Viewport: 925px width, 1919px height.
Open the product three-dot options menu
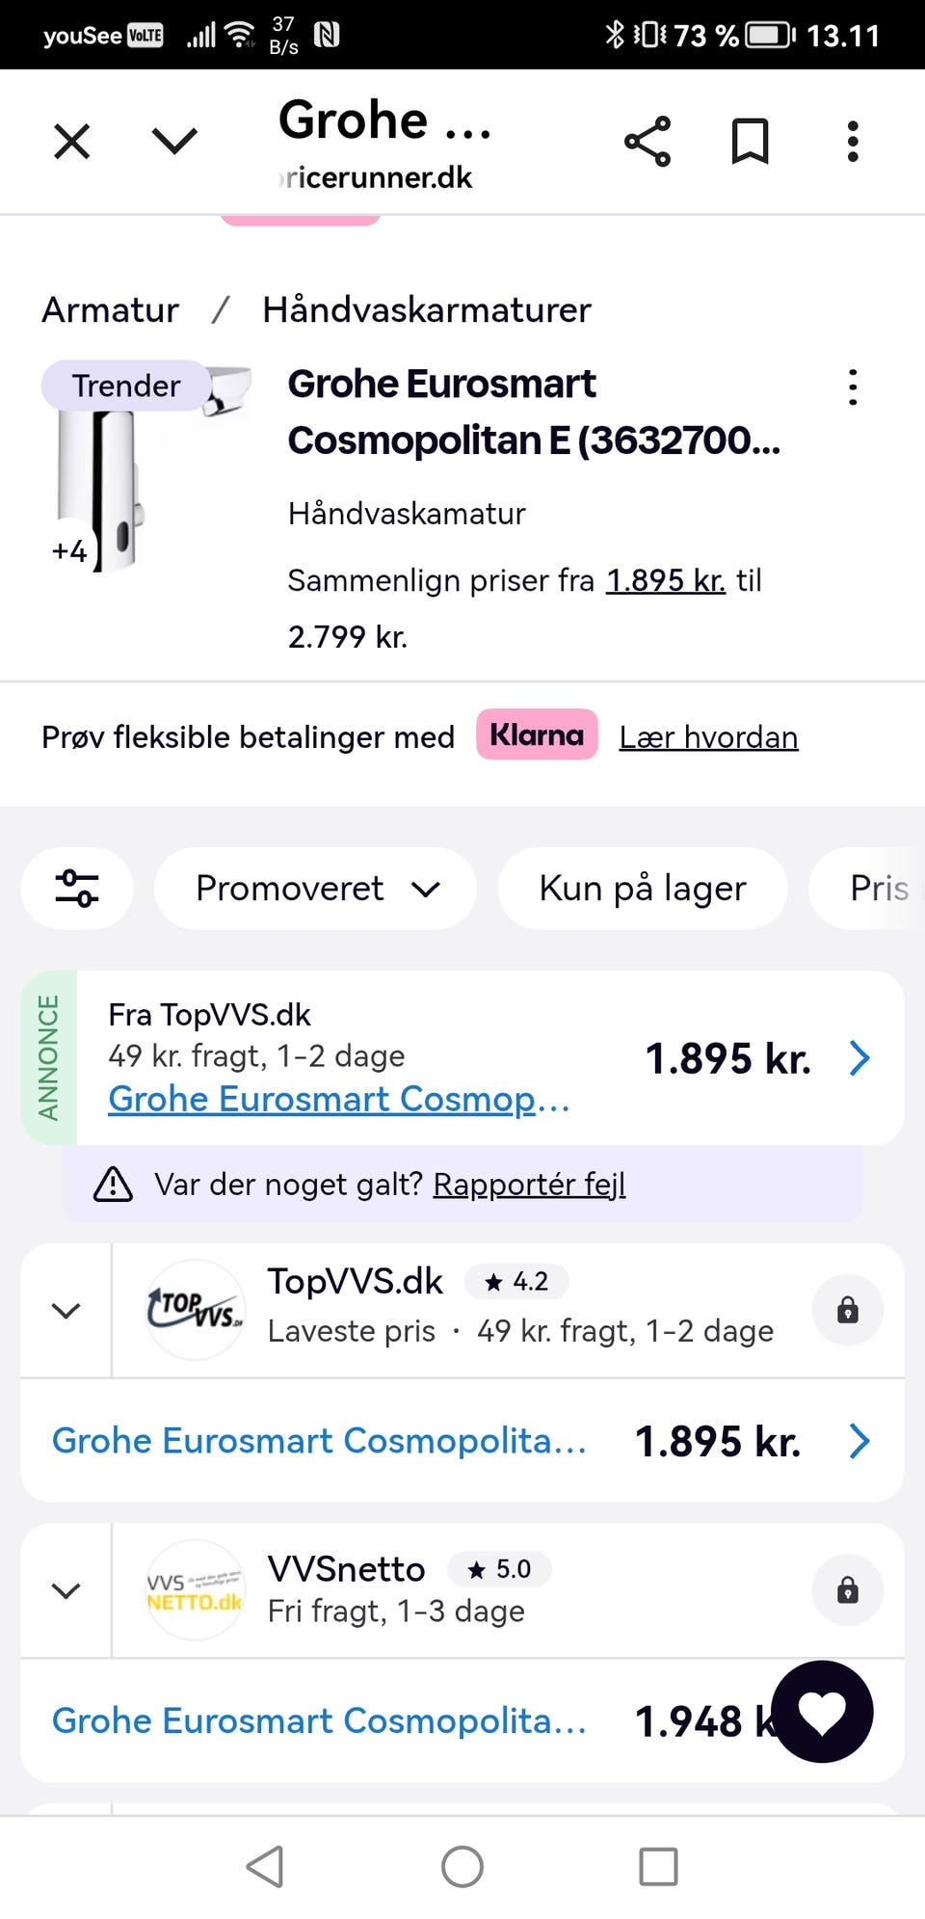[x=852, y=387]
